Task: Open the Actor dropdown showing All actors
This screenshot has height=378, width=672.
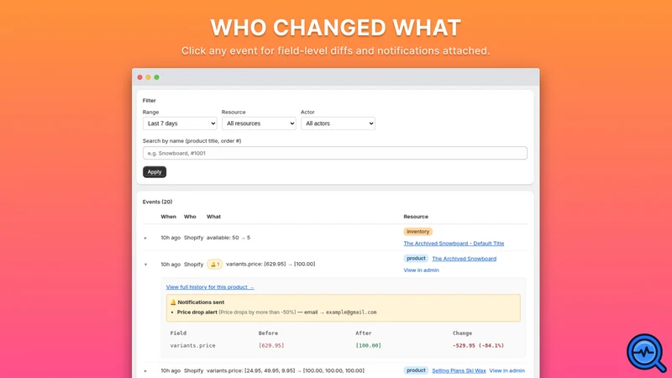Action: click(x=338, y=123)
